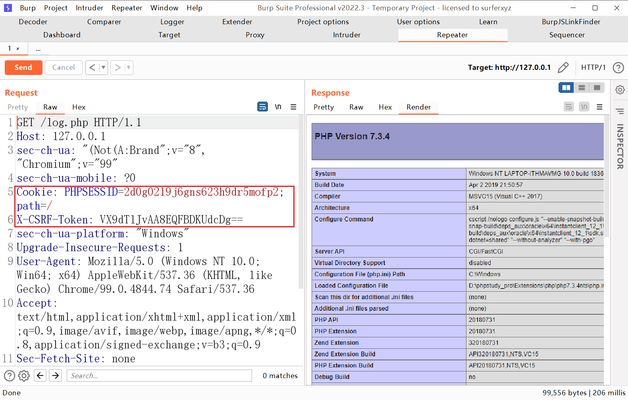Select response Hex view tab
The width and height of the screenshot is (628, 400).
tap(385, 107)
